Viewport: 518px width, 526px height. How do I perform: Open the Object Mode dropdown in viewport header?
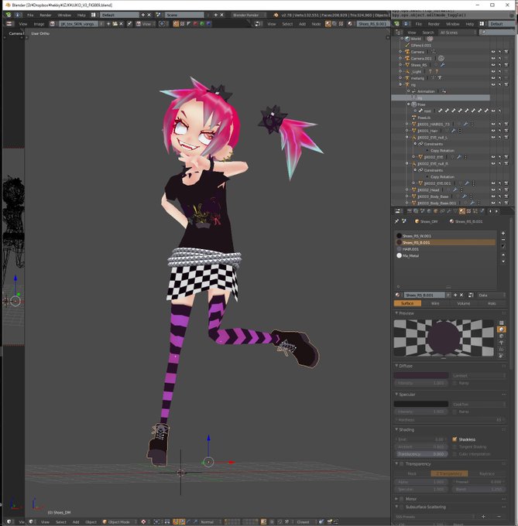(119, 521)
